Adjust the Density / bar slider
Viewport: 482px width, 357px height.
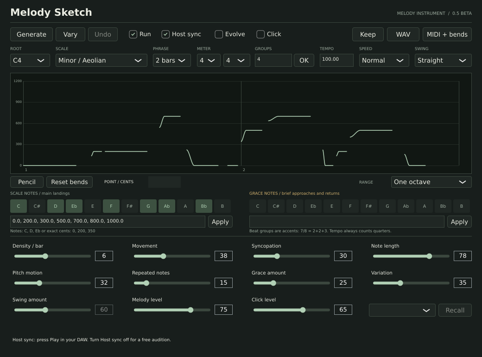[x=52, y=256]
